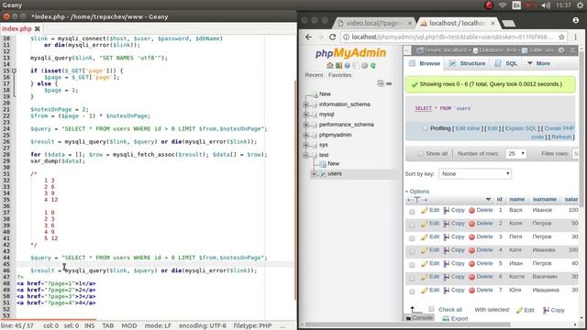Open the keyboard layout En indicator
Screen dimensions: 587x330
(516, 5)
